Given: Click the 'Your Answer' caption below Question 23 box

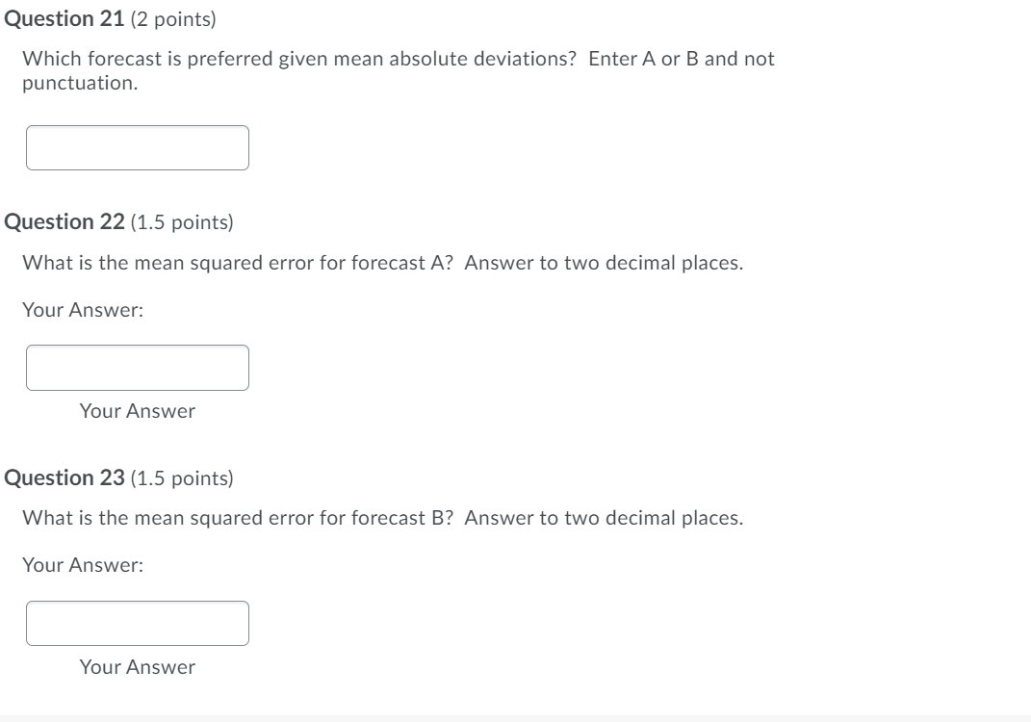Looking at the screenshot, I should [x=138, y=667].
